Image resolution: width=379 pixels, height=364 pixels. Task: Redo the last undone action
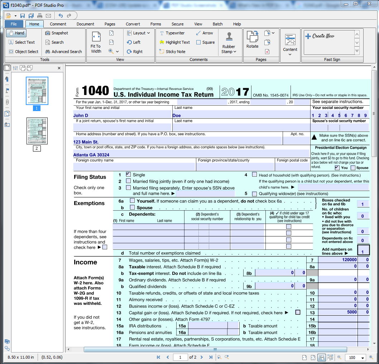click(x=69, y=16)
